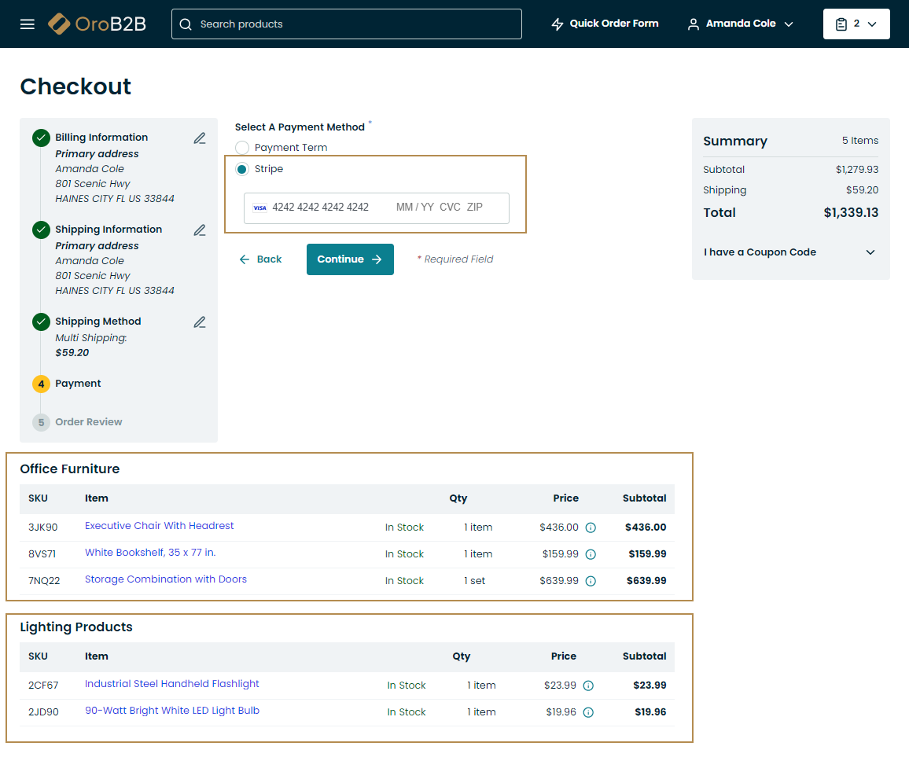Open the shopping list dropdown showing 2

(856, 24)
